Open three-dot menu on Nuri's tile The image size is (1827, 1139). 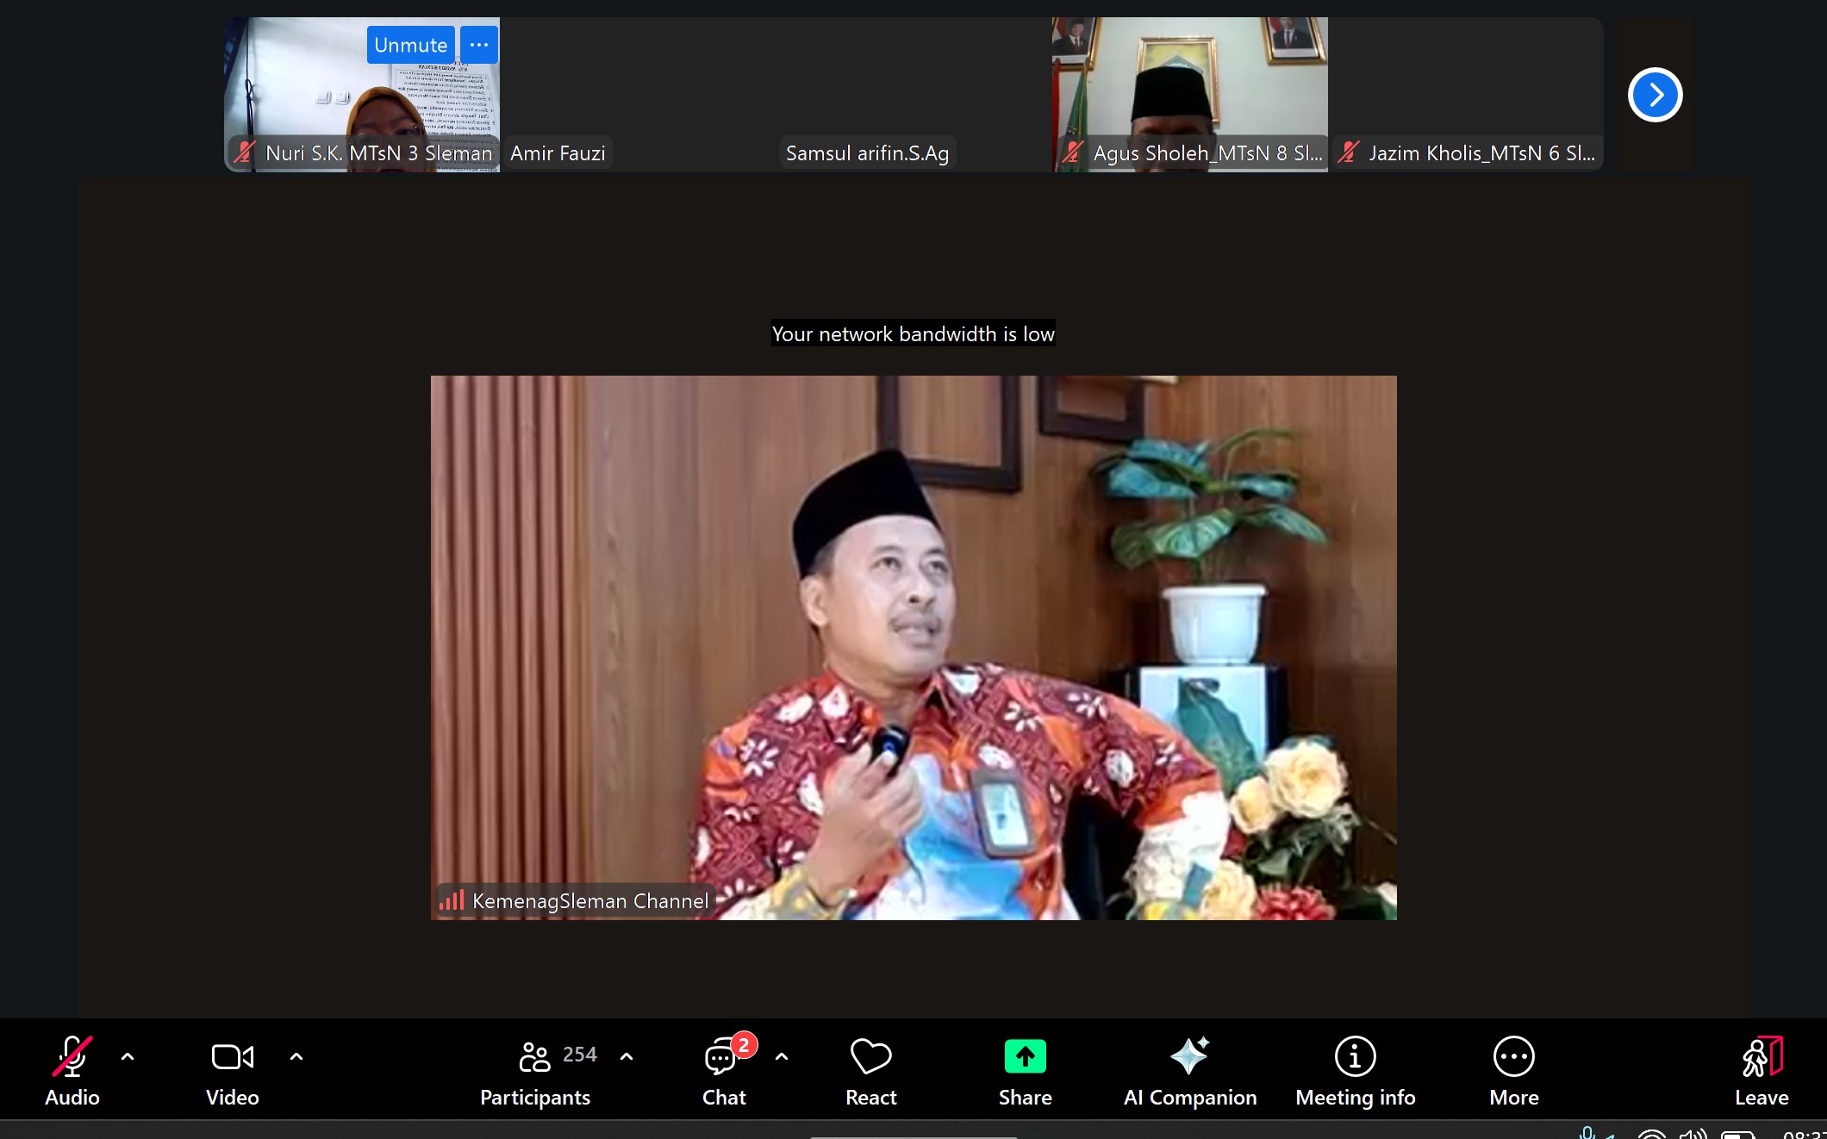479,45
